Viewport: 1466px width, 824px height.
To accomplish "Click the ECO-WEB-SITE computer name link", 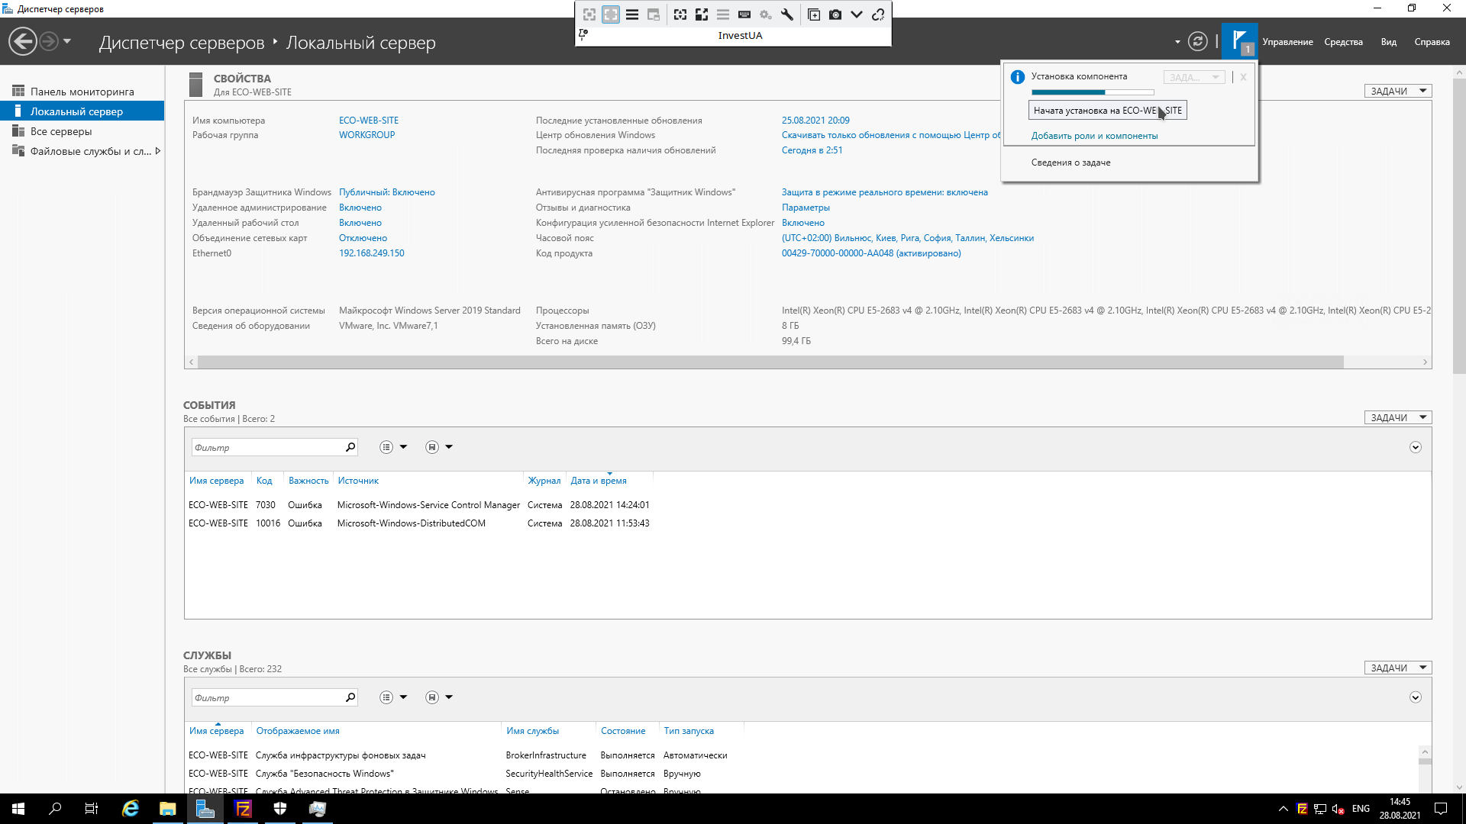I will tap(369, 121).
